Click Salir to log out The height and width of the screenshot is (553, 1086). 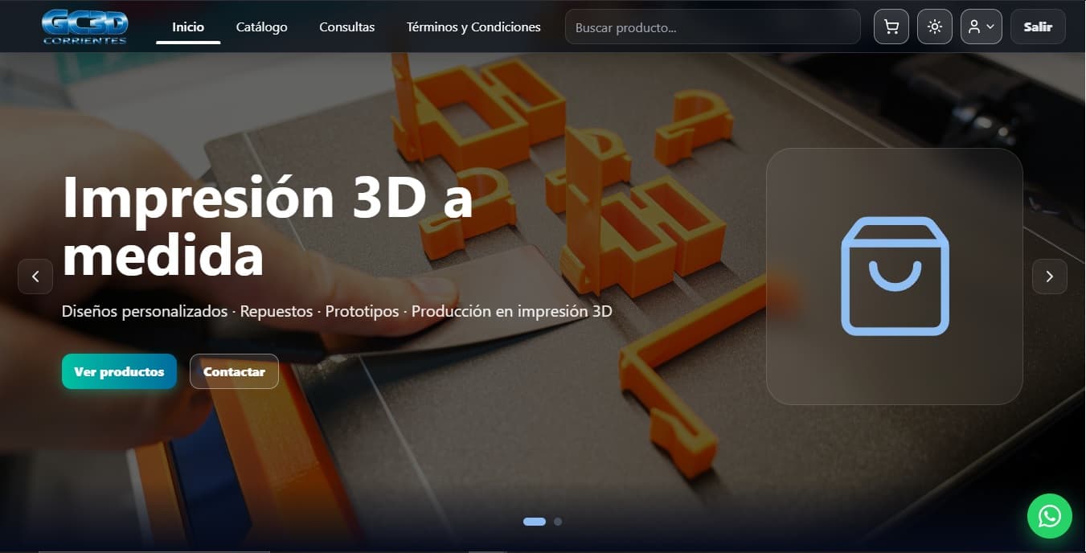coord(1038,27)
